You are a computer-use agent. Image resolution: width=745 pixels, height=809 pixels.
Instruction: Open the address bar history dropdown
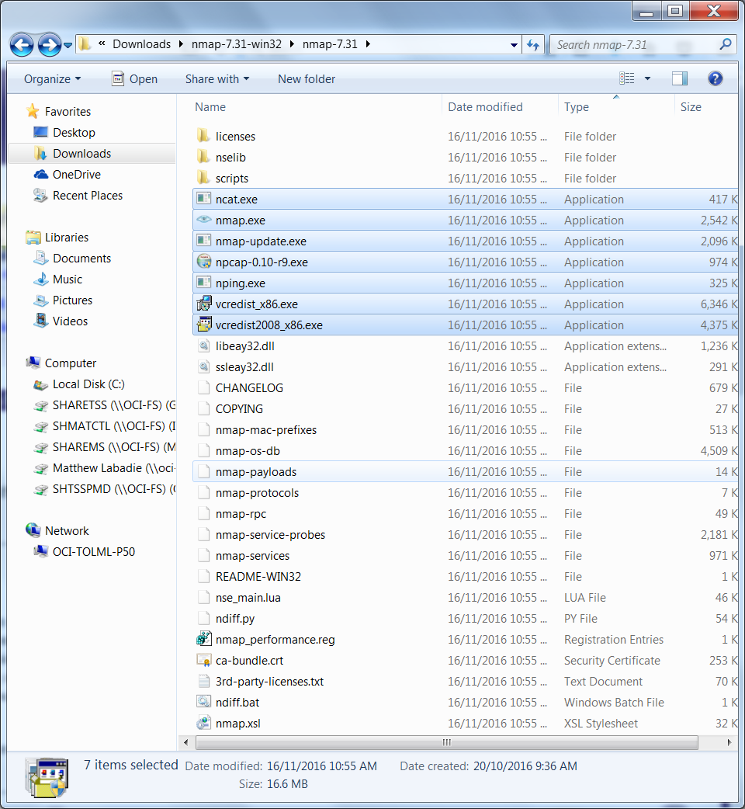pos(514,45)
